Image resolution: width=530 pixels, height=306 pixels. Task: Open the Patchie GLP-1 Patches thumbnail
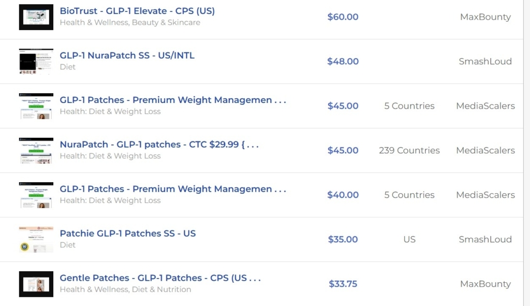36,240
